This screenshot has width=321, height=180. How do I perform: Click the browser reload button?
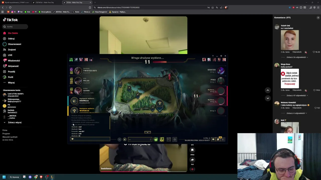pos(10,7)
